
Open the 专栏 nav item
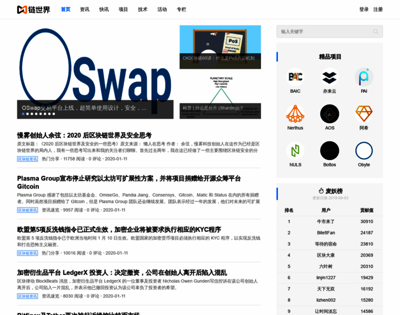click(182, 9)
